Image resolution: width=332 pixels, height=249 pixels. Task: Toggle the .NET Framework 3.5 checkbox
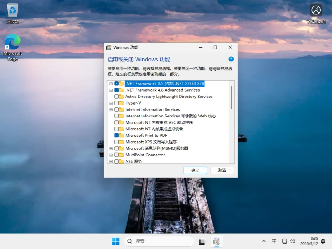click(x=117, y=84)
